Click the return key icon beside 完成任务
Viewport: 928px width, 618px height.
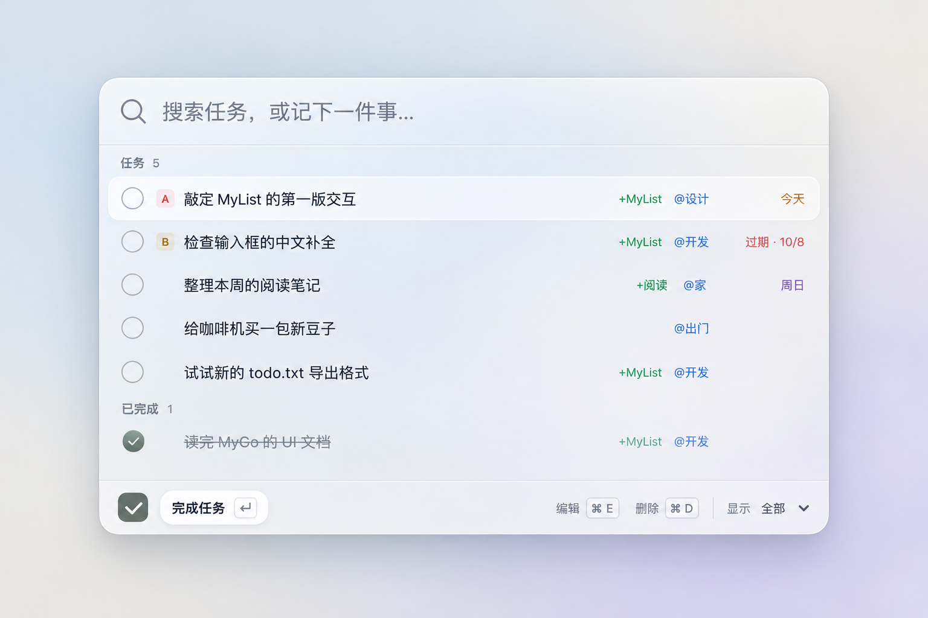245,508
